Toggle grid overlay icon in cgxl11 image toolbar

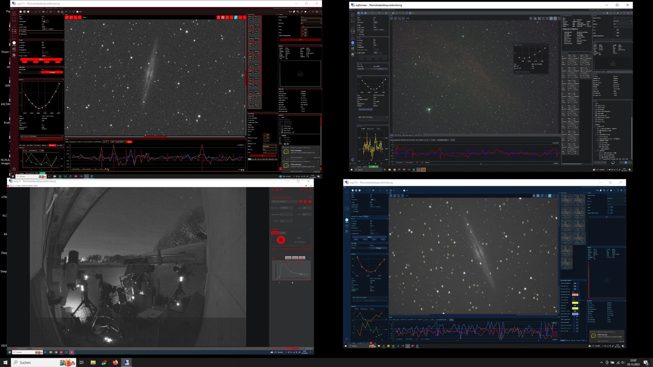[x=223, y=17]
